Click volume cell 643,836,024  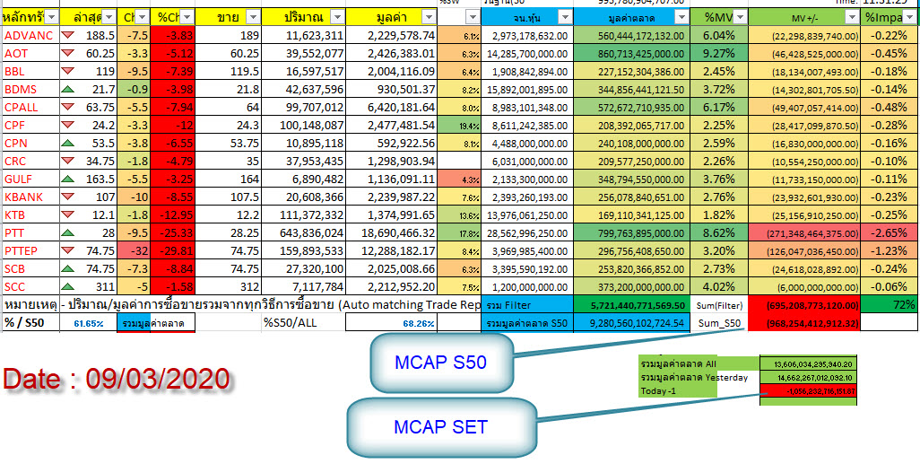[x=303, y=233]
